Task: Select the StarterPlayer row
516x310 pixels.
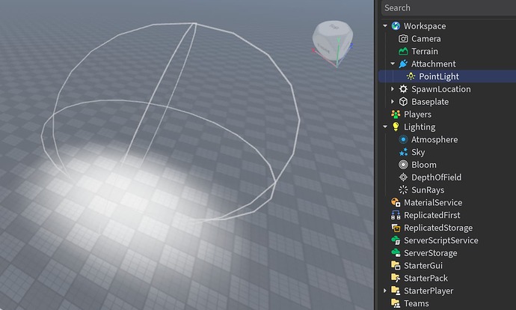Action: (447, 291)
